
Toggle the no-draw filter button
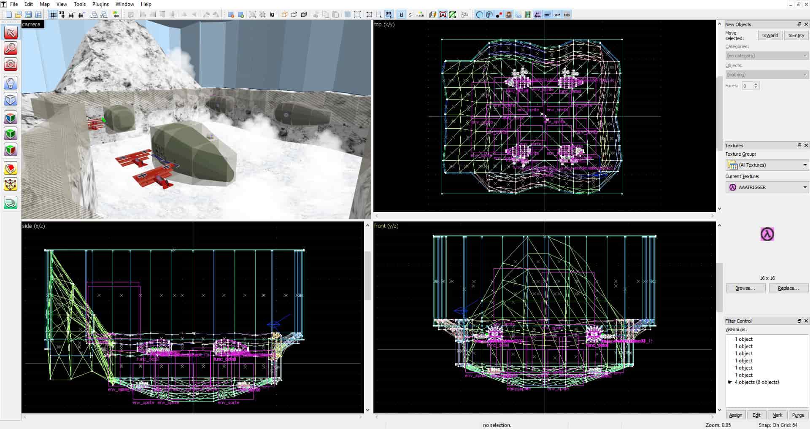tap(538, 15)
